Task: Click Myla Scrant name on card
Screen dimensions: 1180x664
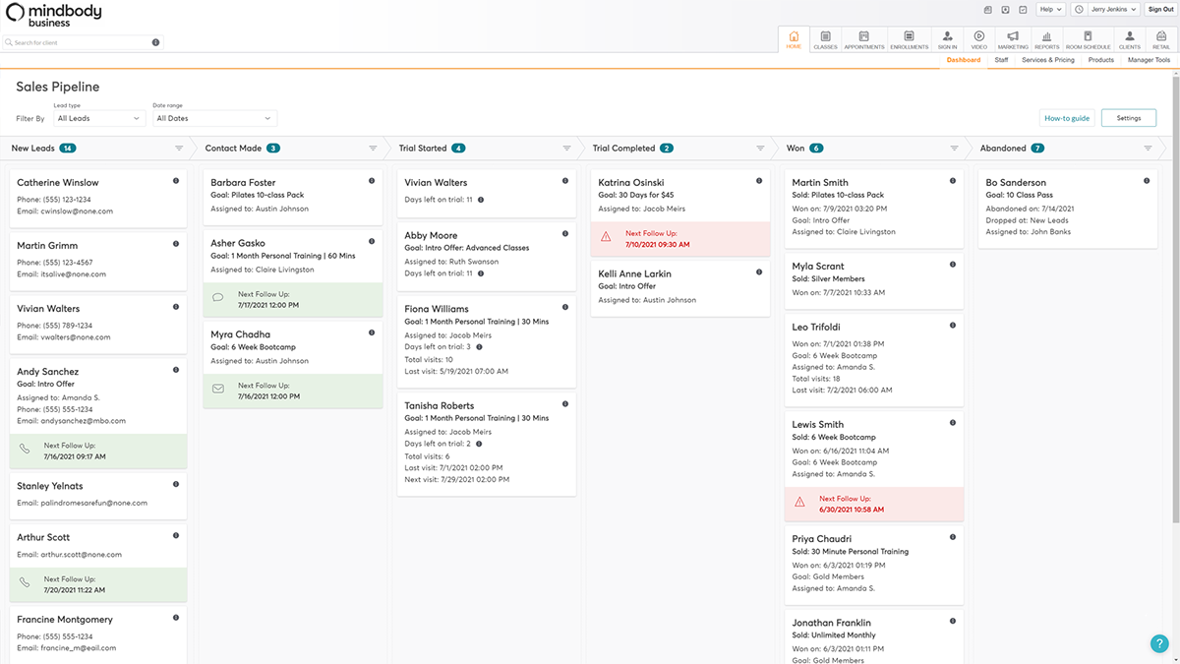Action: click(x=817, y=266)
